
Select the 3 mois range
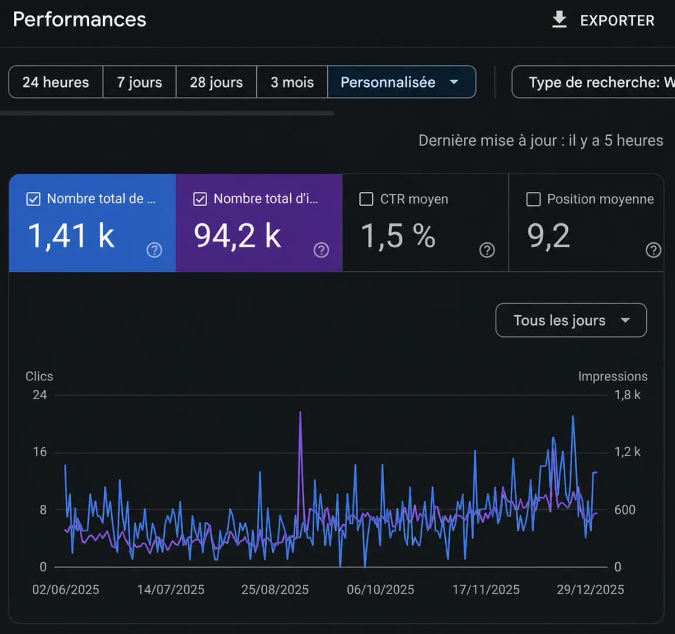pyautogui.click(x=292, y=82)
